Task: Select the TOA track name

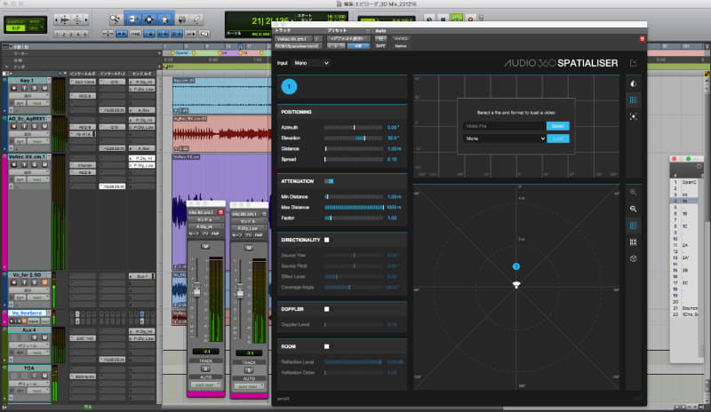Action: 29,368
